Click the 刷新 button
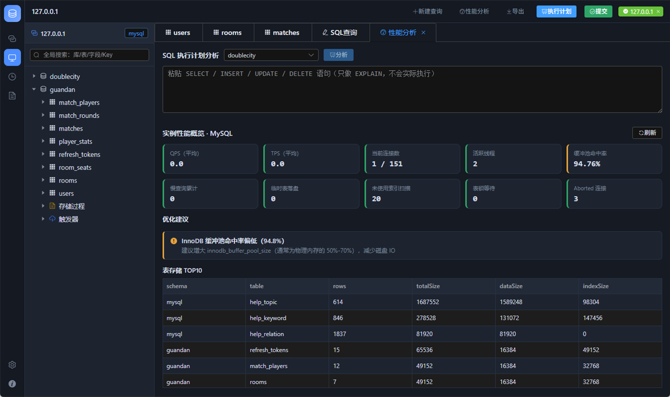 coord(647,133)
